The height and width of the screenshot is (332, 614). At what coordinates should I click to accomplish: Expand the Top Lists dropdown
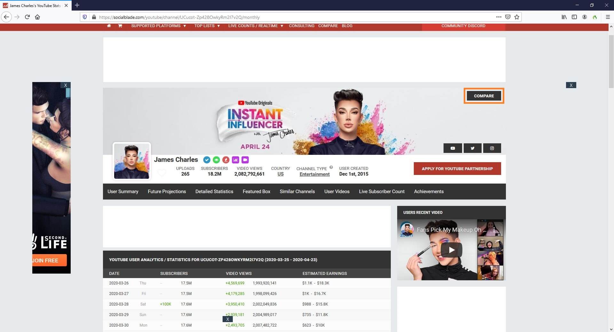click(x=207, y=26)
